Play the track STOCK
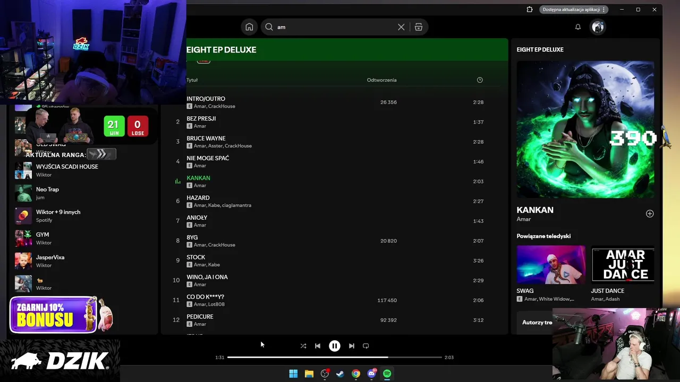 click(x=195, y=257)
